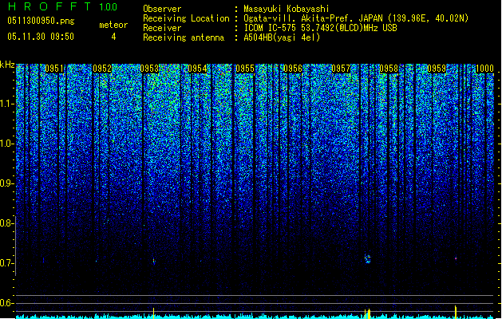Click the ICOM IC-575 53.7492 MHz USB text
Screen dimensions: 502x319
pyautogui.click(x=320, y=28)
